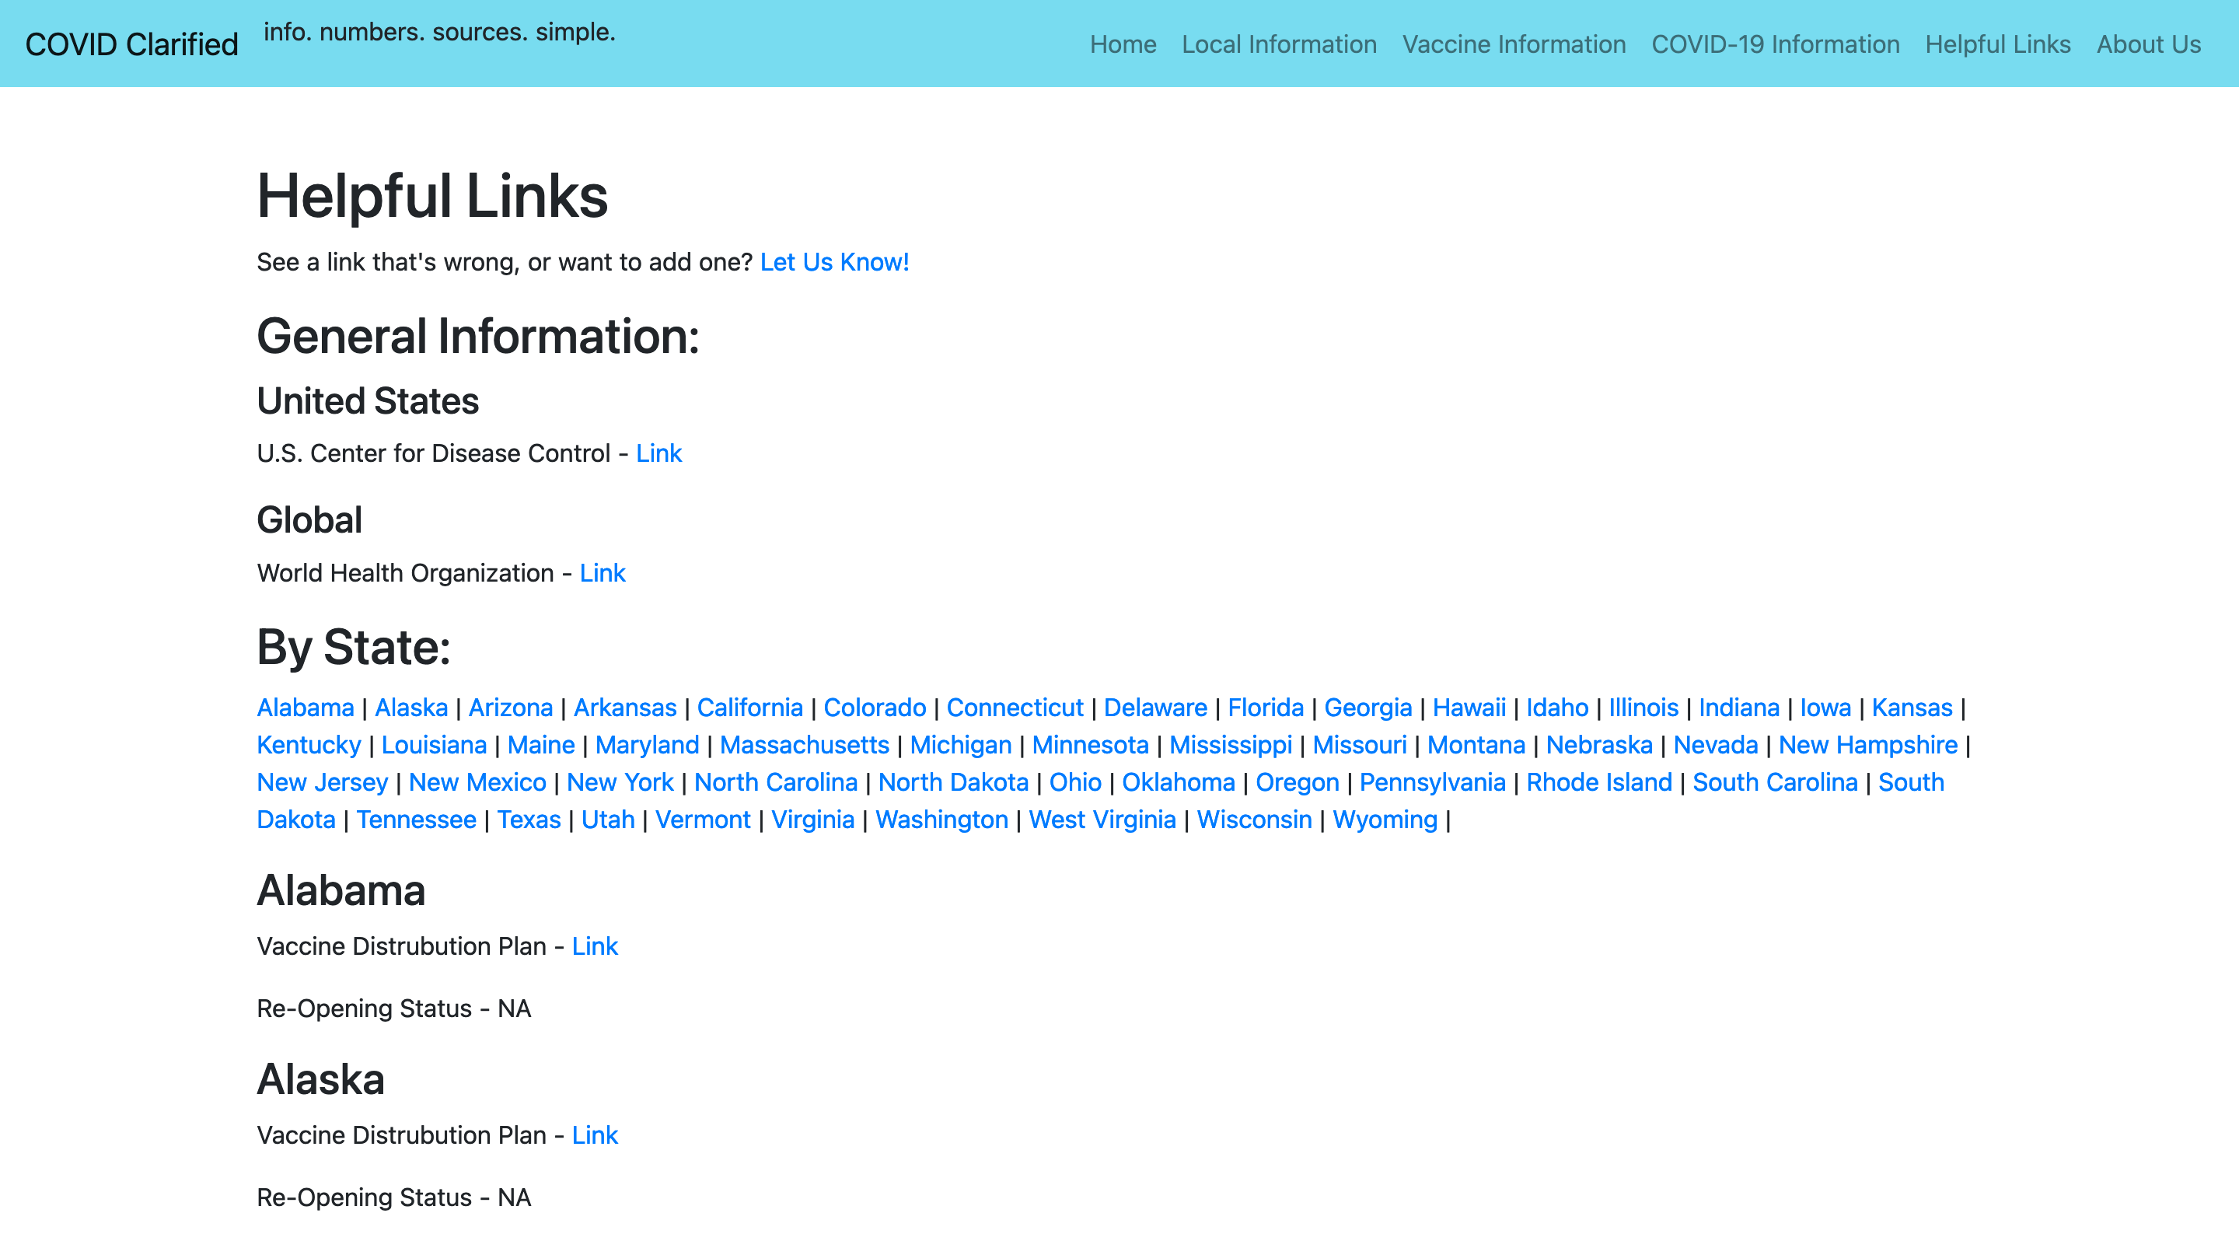Jump to the Texas state section
The width and height of the screenshot is (2239, 1241).
click(529, 820)
